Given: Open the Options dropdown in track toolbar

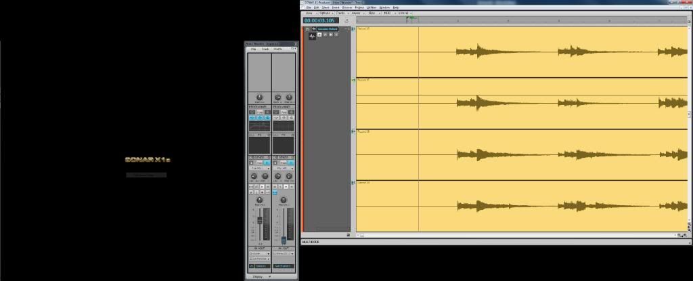Looking at the screenshot, I should tap(326, 13).
